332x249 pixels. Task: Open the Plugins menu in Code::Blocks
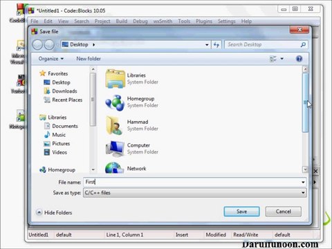(204, 21)
